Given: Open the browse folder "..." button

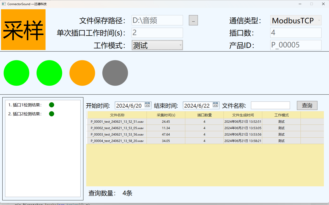Looking at the screenshot, I should (x=193, y=20).
